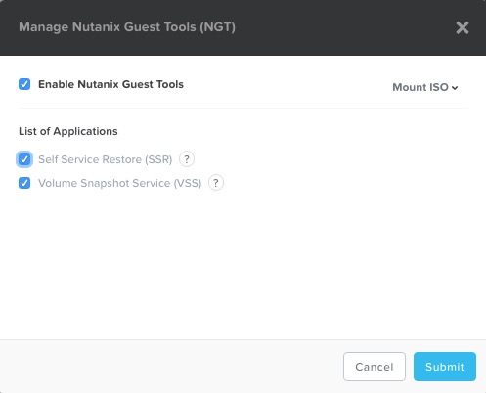
Task: Toggle the Volume Snapshot Service (VSS) checkbox
Action: click(24, 183)
